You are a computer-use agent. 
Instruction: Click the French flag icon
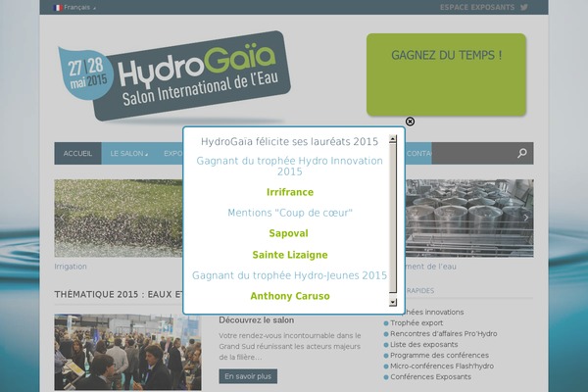coord(58,8)
